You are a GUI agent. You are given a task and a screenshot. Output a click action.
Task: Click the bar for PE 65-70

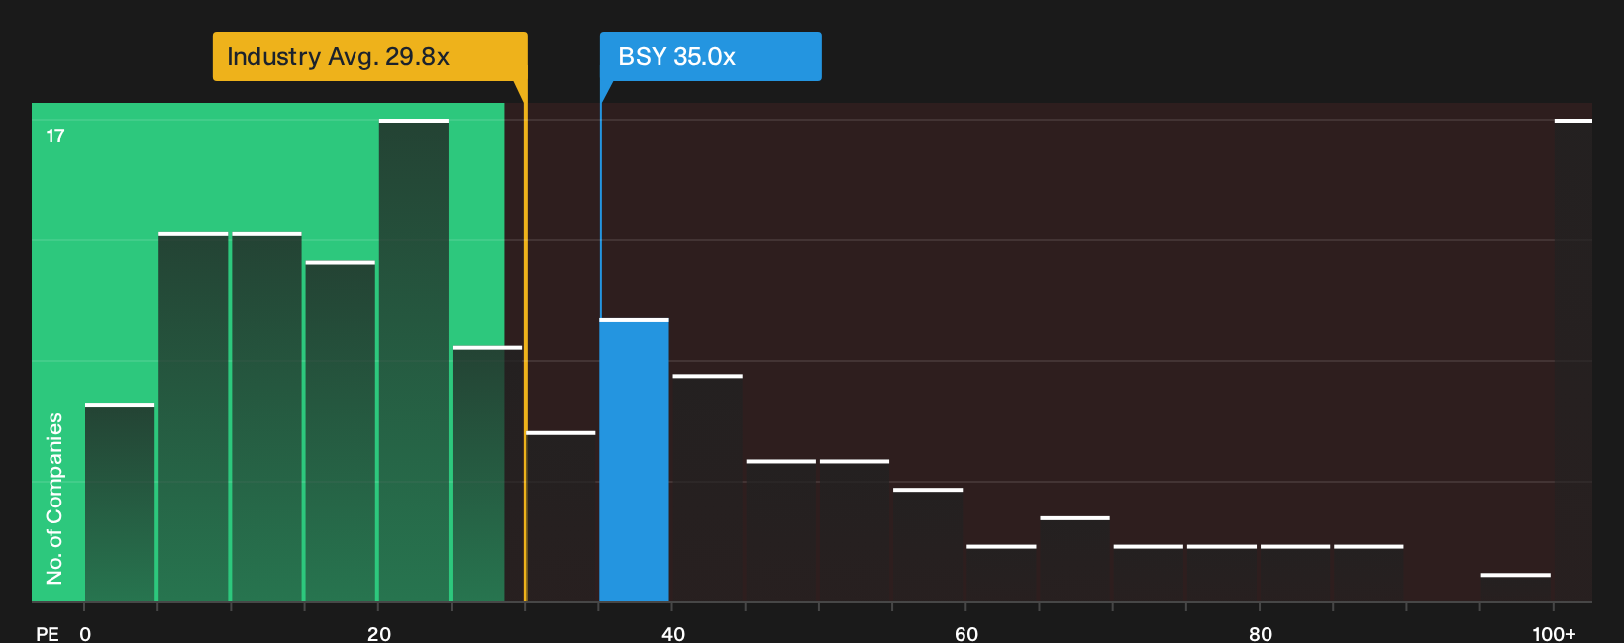[x=1074, y=559]
